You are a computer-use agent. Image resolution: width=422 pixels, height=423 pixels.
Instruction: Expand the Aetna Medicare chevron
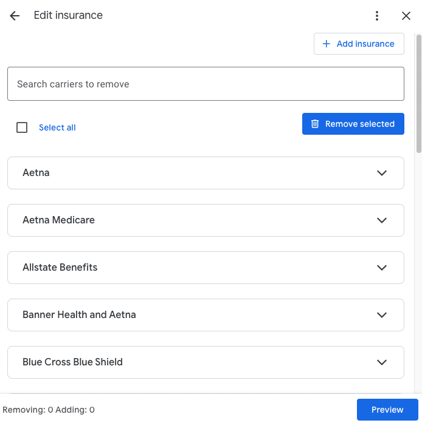point(382,220)
